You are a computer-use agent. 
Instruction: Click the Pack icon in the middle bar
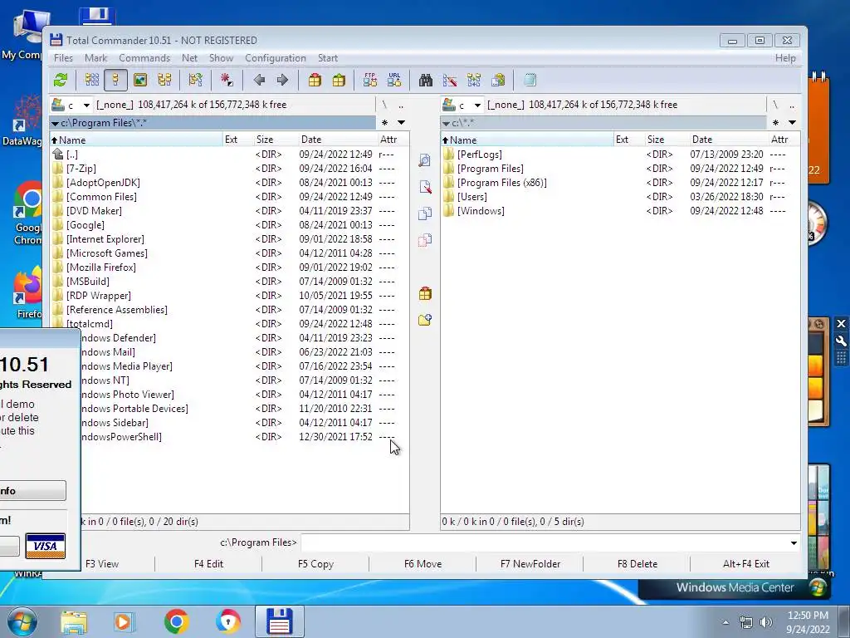point(425,293)
